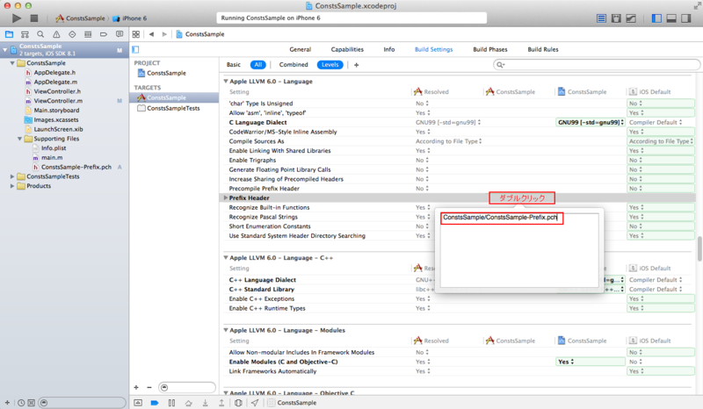The height and width of the screenshot is (409, 703).
Task: Stop the running ConstsSample app
Action: click(x=34, y=18)
